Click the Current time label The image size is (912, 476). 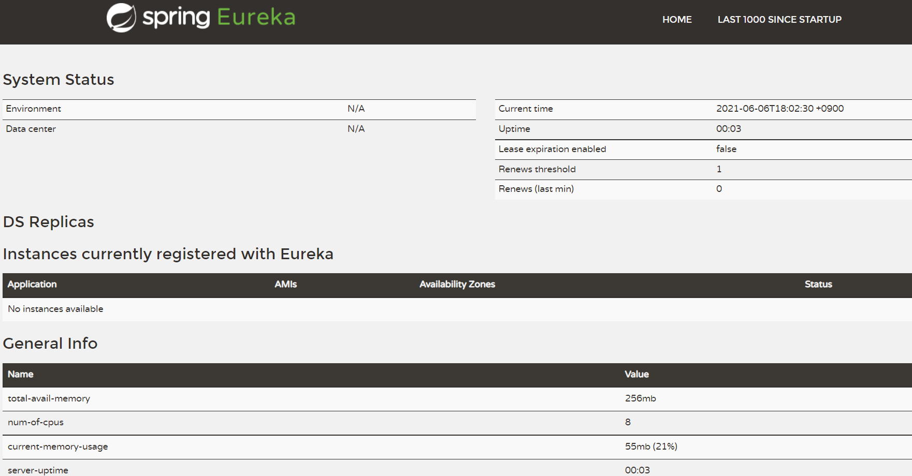click(526, 109)
